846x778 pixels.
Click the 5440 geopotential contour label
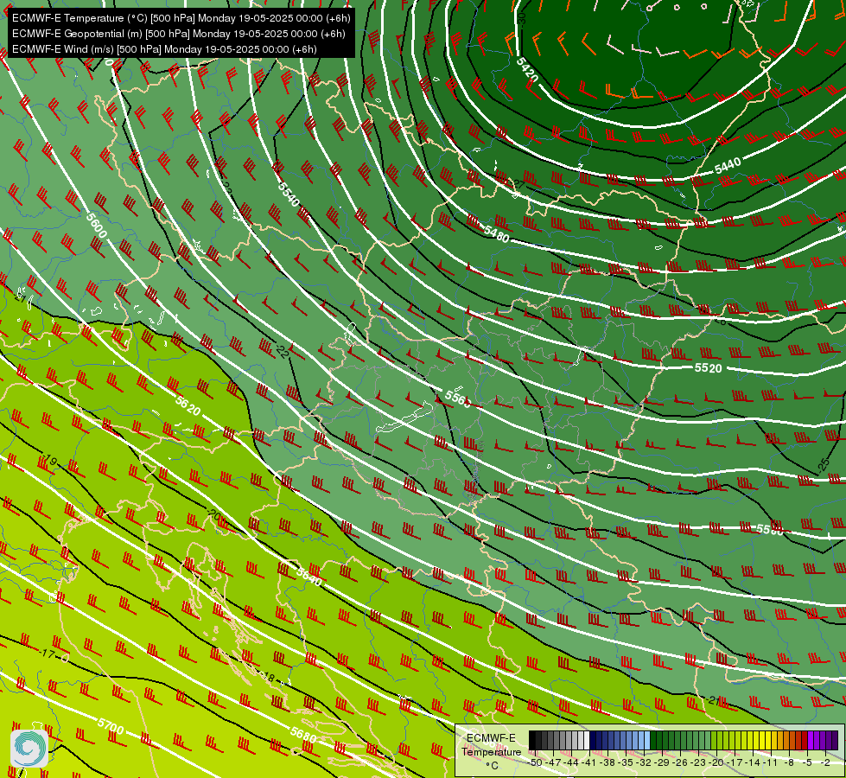click(728, 166)
